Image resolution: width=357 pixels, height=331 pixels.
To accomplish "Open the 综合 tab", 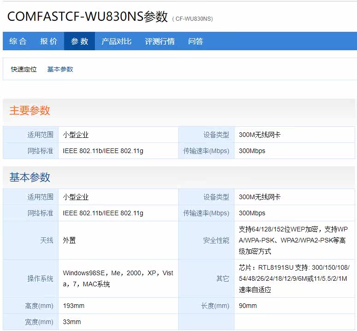I will [18, 41].
